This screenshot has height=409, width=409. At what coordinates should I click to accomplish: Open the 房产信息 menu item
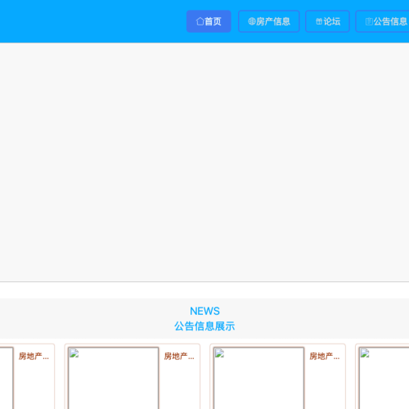point(269,21)
